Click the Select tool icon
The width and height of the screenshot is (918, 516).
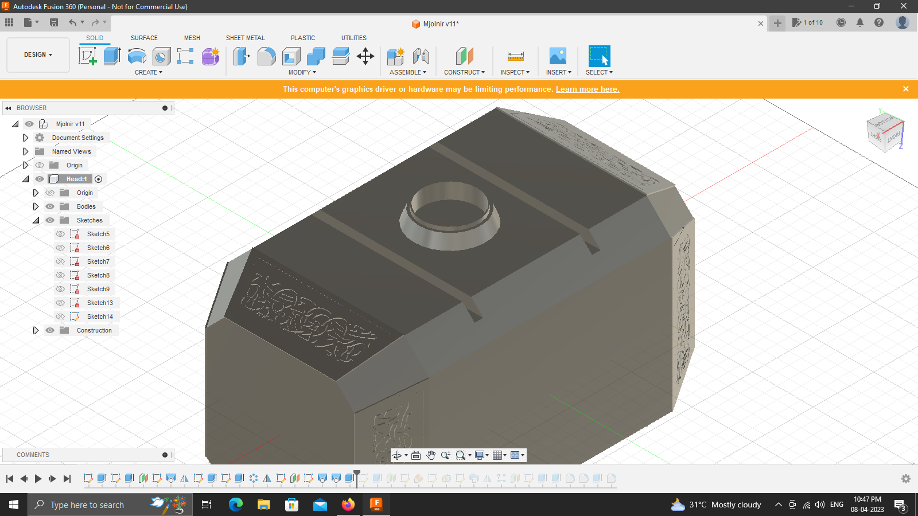point(599,56)
